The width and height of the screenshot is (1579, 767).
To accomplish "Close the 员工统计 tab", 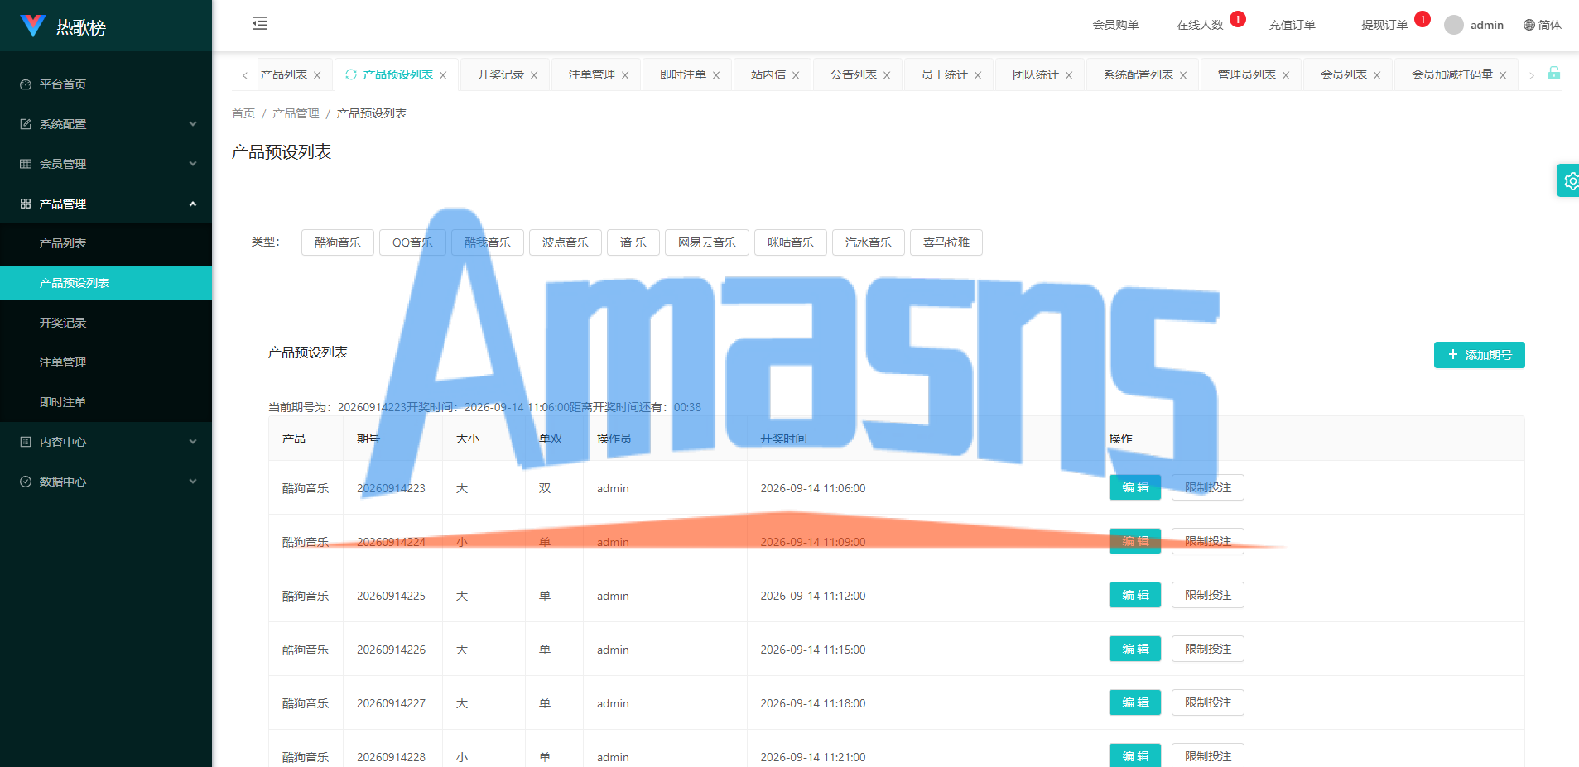I will point(978,75).
